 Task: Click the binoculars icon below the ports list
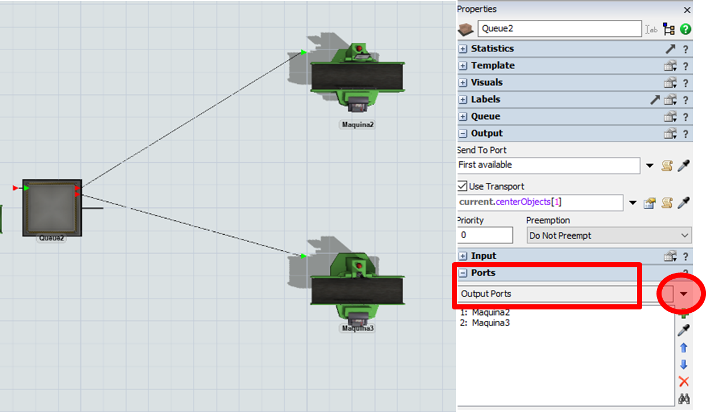[684, 399]
